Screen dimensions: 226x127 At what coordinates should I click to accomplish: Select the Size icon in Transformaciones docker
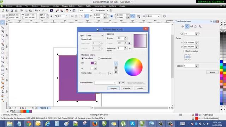(x=196, y=26)
